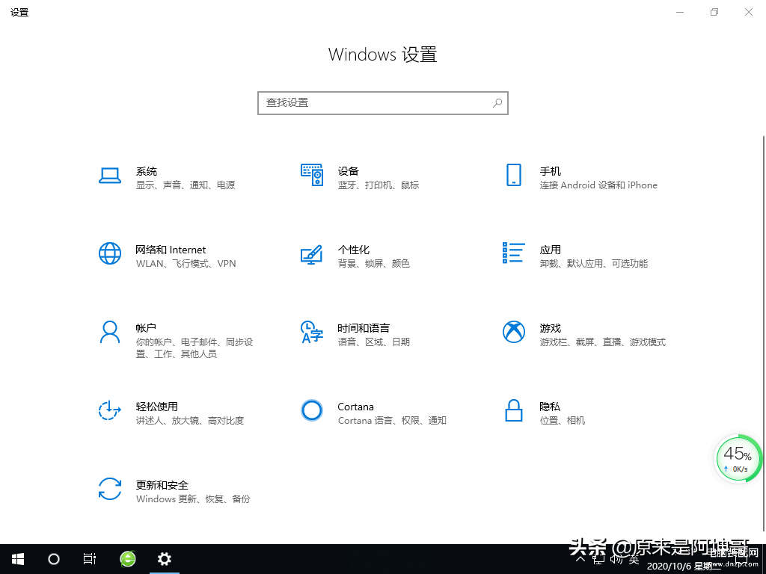Viewport: 766px width, 574px height.
Task: Open the 系统 (System) laptop icon
Action: coord(110,176)
